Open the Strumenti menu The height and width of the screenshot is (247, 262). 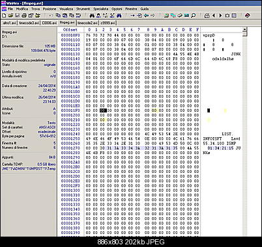tap(83, 9)
